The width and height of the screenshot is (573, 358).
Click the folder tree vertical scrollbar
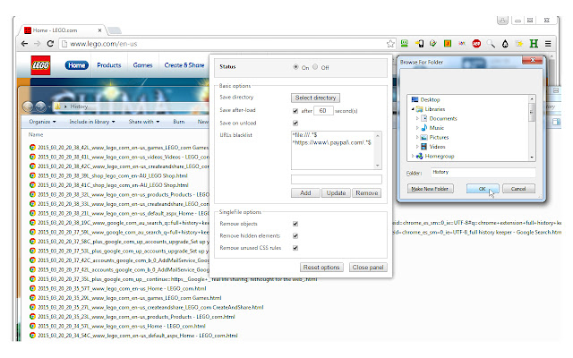point(532,128)
